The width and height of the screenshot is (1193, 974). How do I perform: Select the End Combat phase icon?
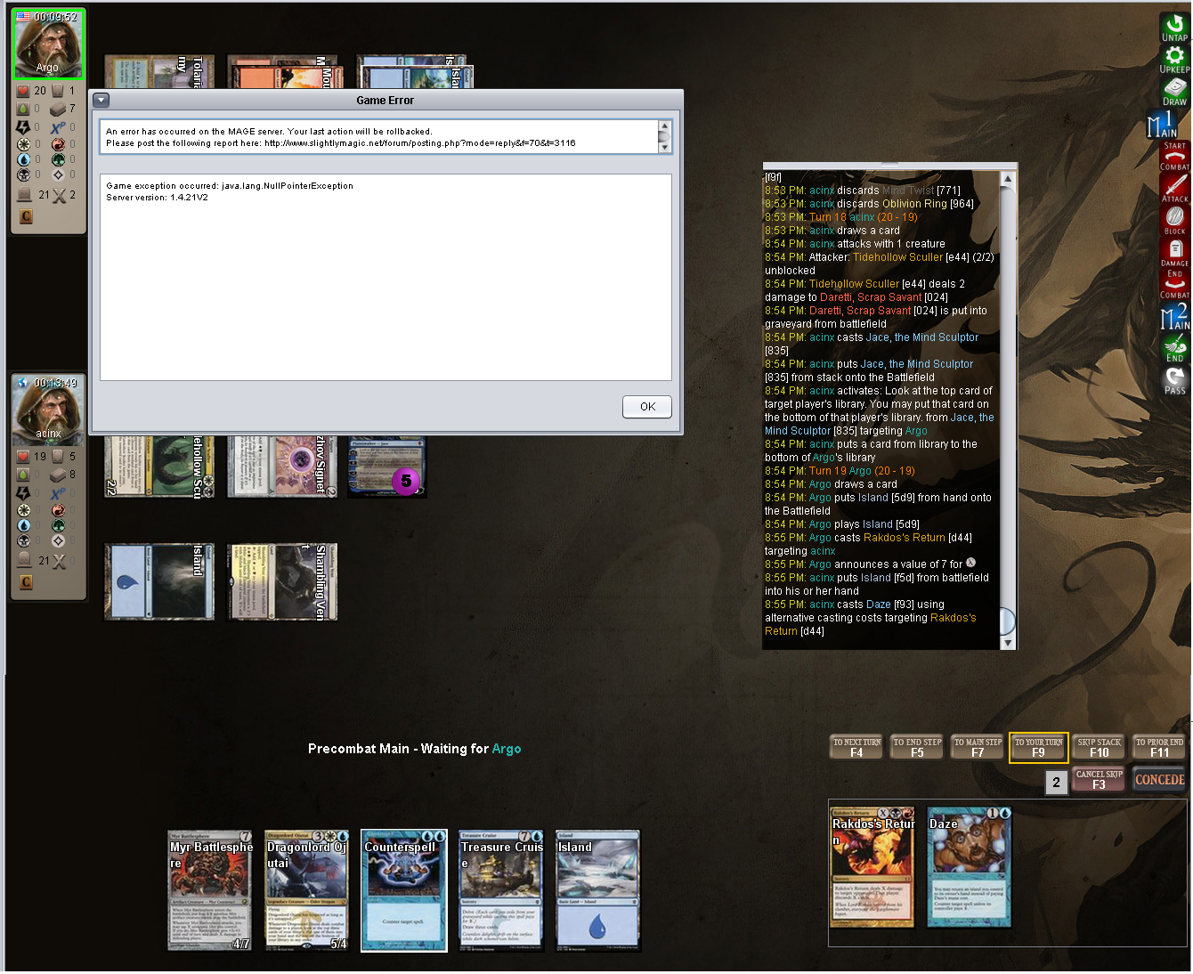click(x=1174, y=284)
